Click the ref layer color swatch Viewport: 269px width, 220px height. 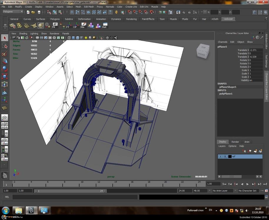click(230, 157)
